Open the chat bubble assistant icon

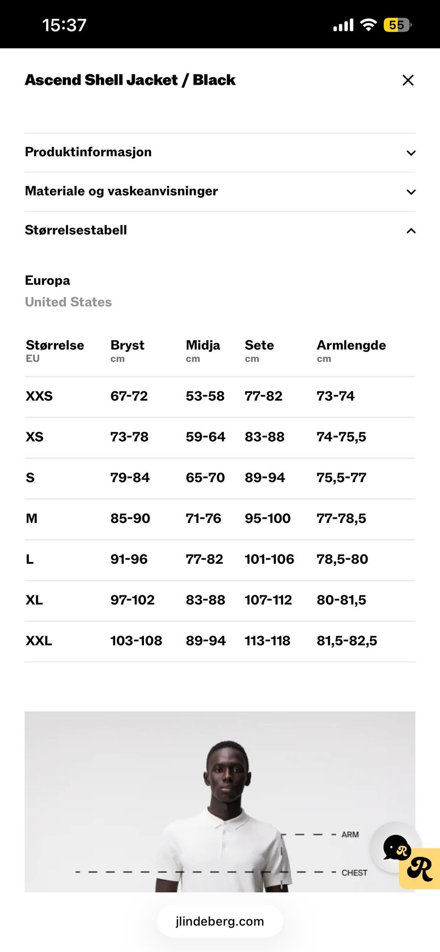[396, 847]
